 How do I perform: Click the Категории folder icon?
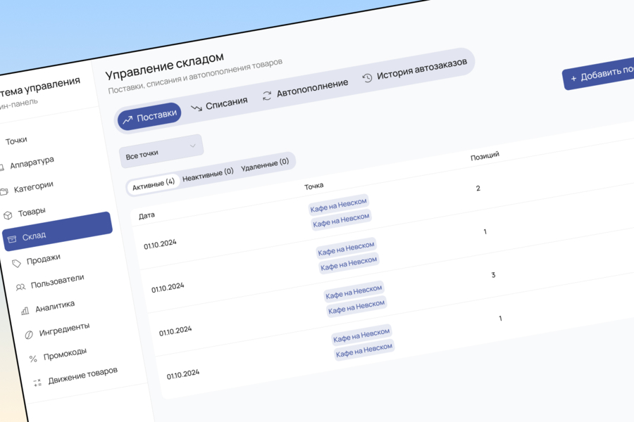click(x=4, y=191)
